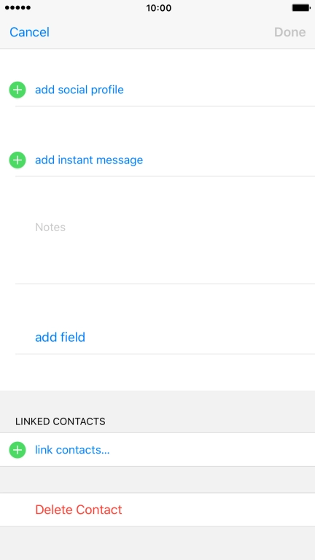Tap the gray area below Delete Contact

(157, 542)
